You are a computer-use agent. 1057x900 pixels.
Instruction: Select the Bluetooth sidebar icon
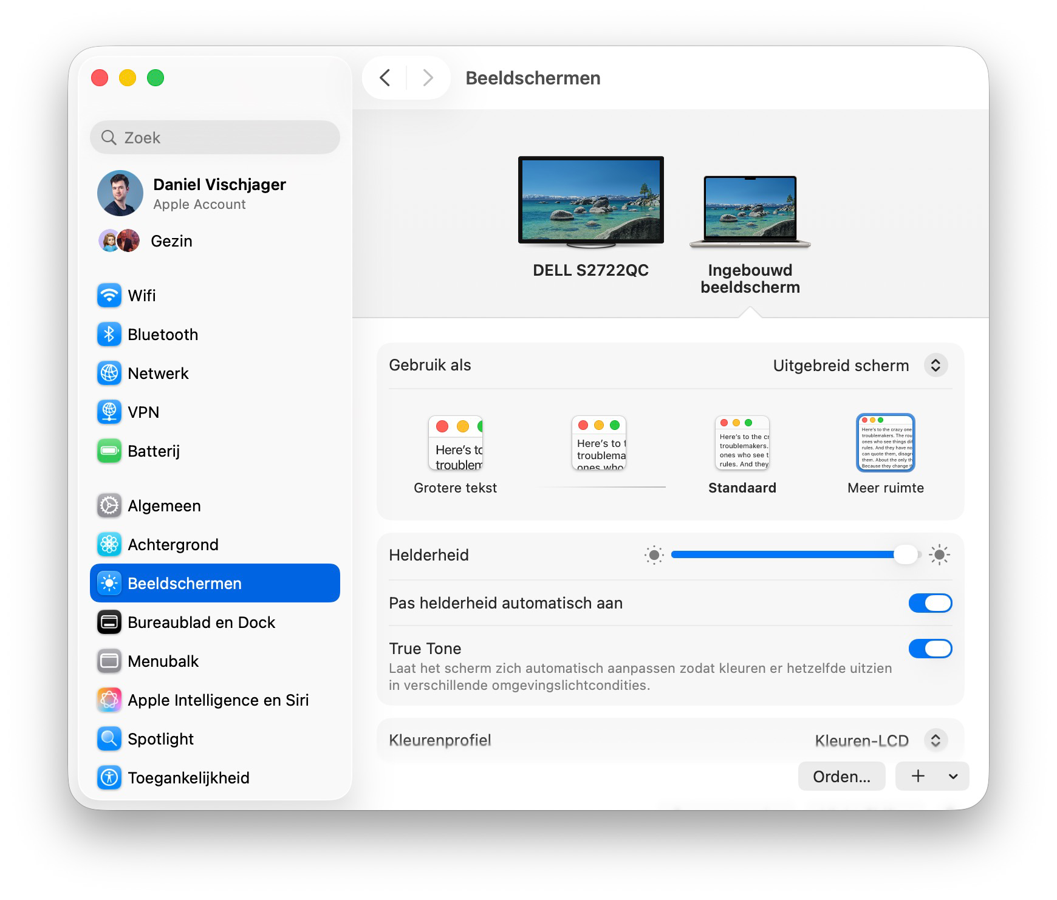coord(162,334)
